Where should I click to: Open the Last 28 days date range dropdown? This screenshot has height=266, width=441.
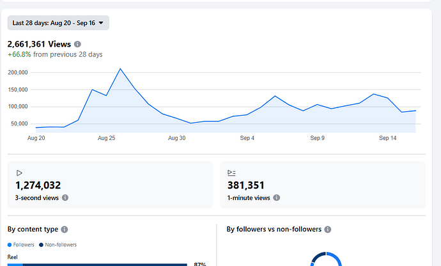pyautogui.click(x=58, y=23)
